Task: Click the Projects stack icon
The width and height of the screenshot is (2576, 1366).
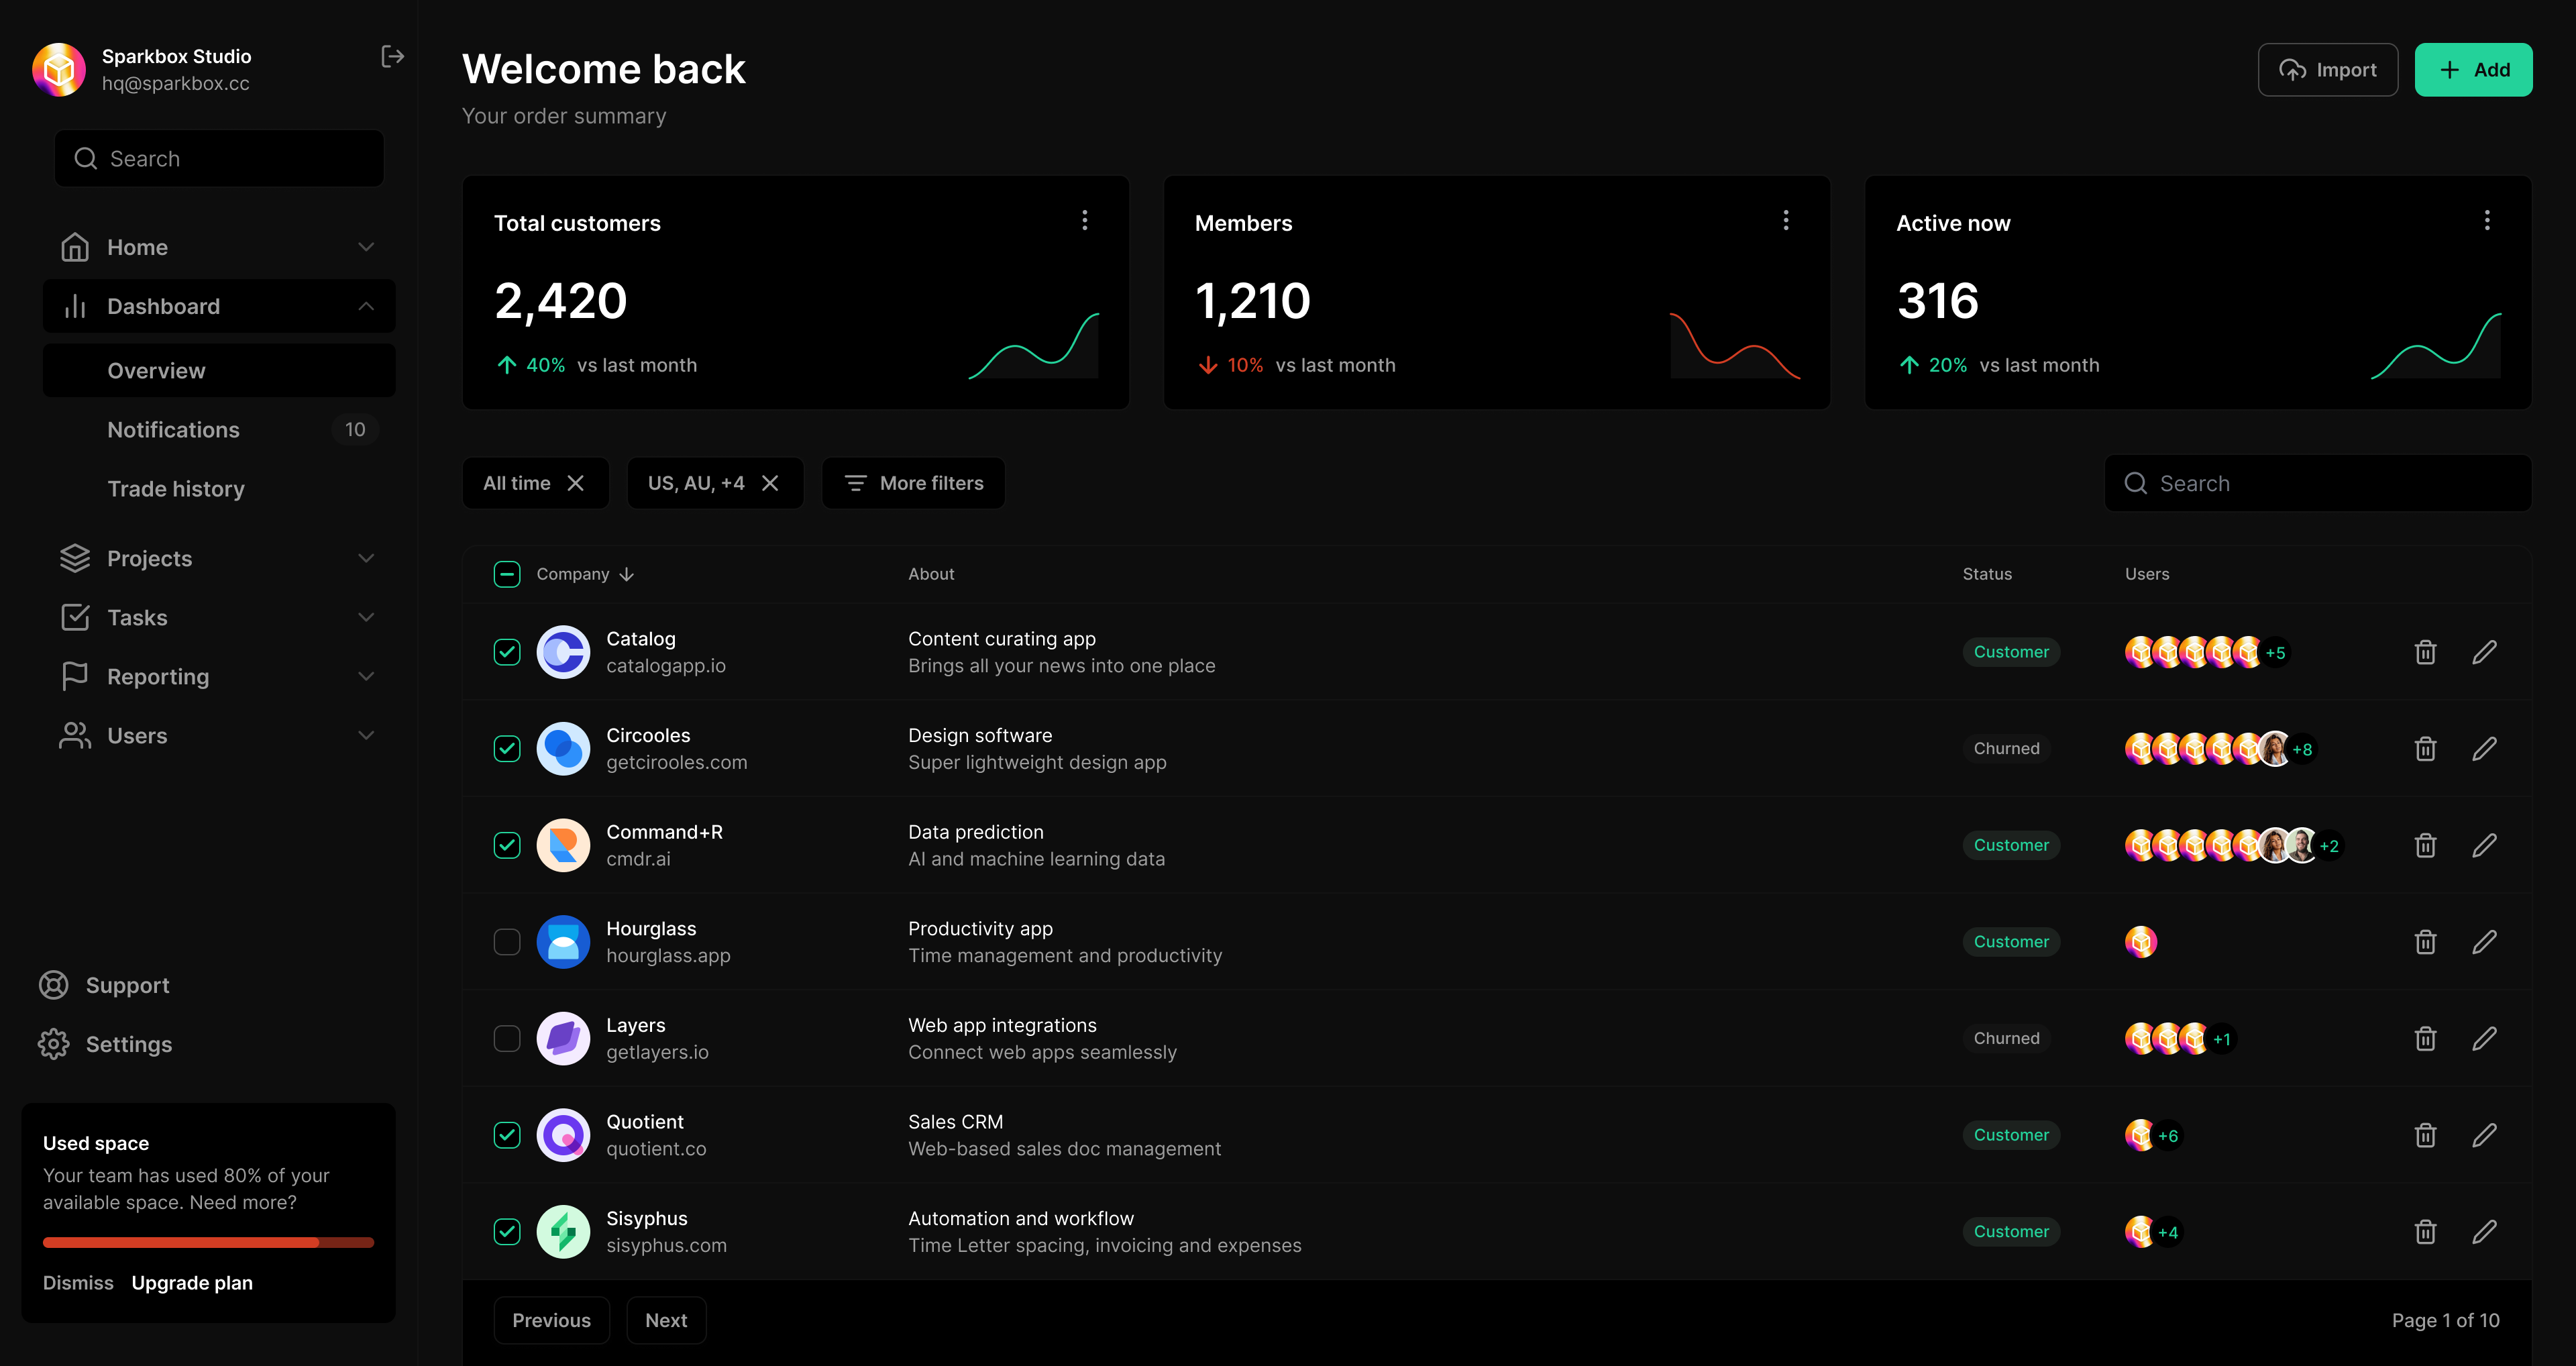Action: (75, 557)
